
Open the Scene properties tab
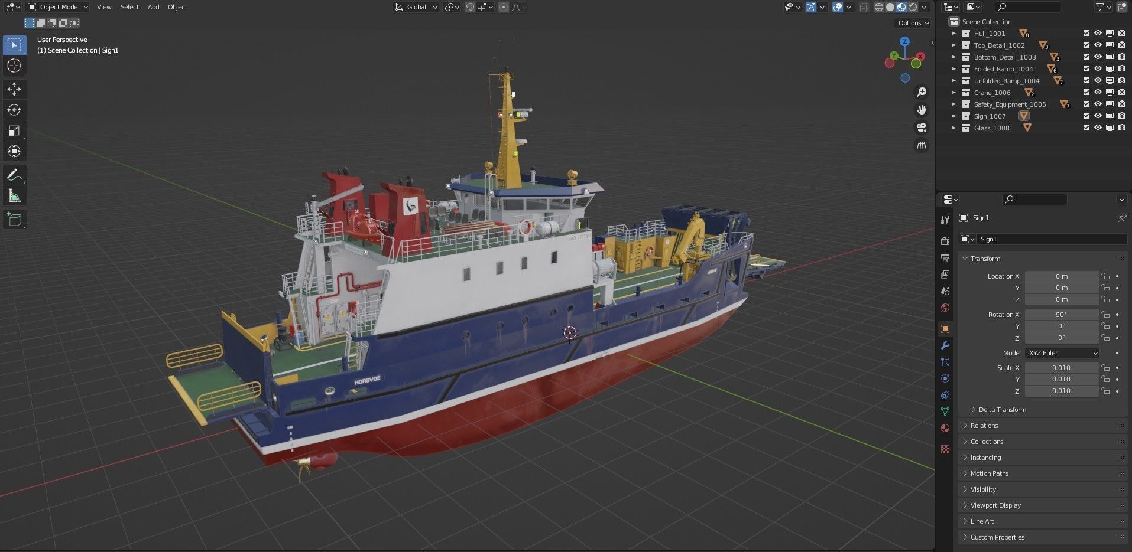[945, 291]
